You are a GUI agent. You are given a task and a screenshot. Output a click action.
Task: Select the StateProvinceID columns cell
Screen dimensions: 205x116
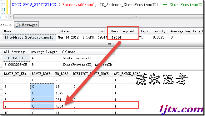[88, 58]
